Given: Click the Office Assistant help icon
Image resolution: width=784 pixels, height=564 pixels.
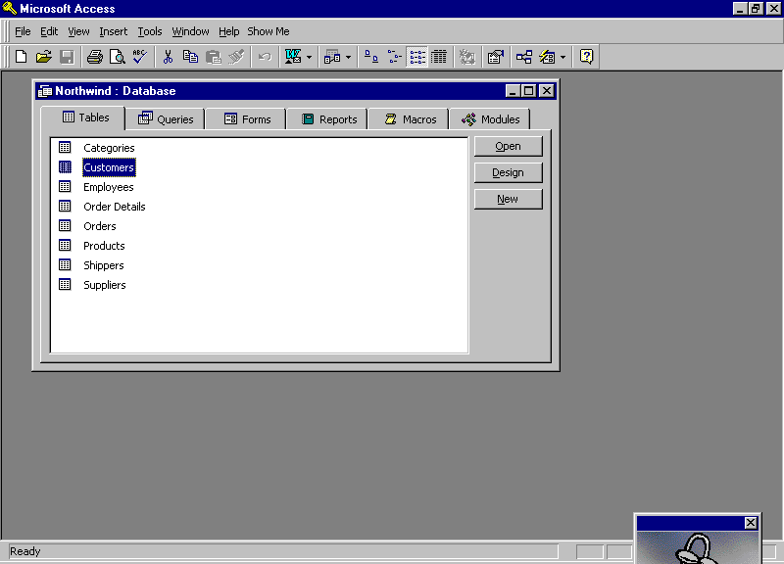Looking at the screenshot, I should [x=586, y=57].
